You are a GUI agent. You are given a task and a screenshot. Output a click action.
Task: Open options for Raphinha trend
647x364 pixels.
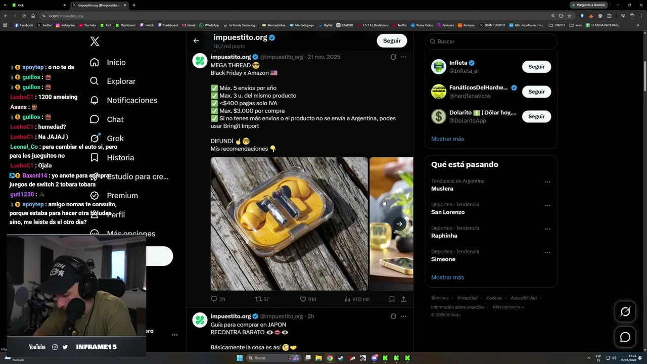coord(547,229)
